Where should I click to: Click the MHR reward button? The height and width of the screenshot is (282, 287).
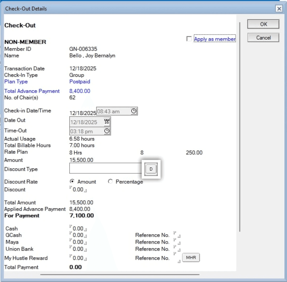click(191, 257)
